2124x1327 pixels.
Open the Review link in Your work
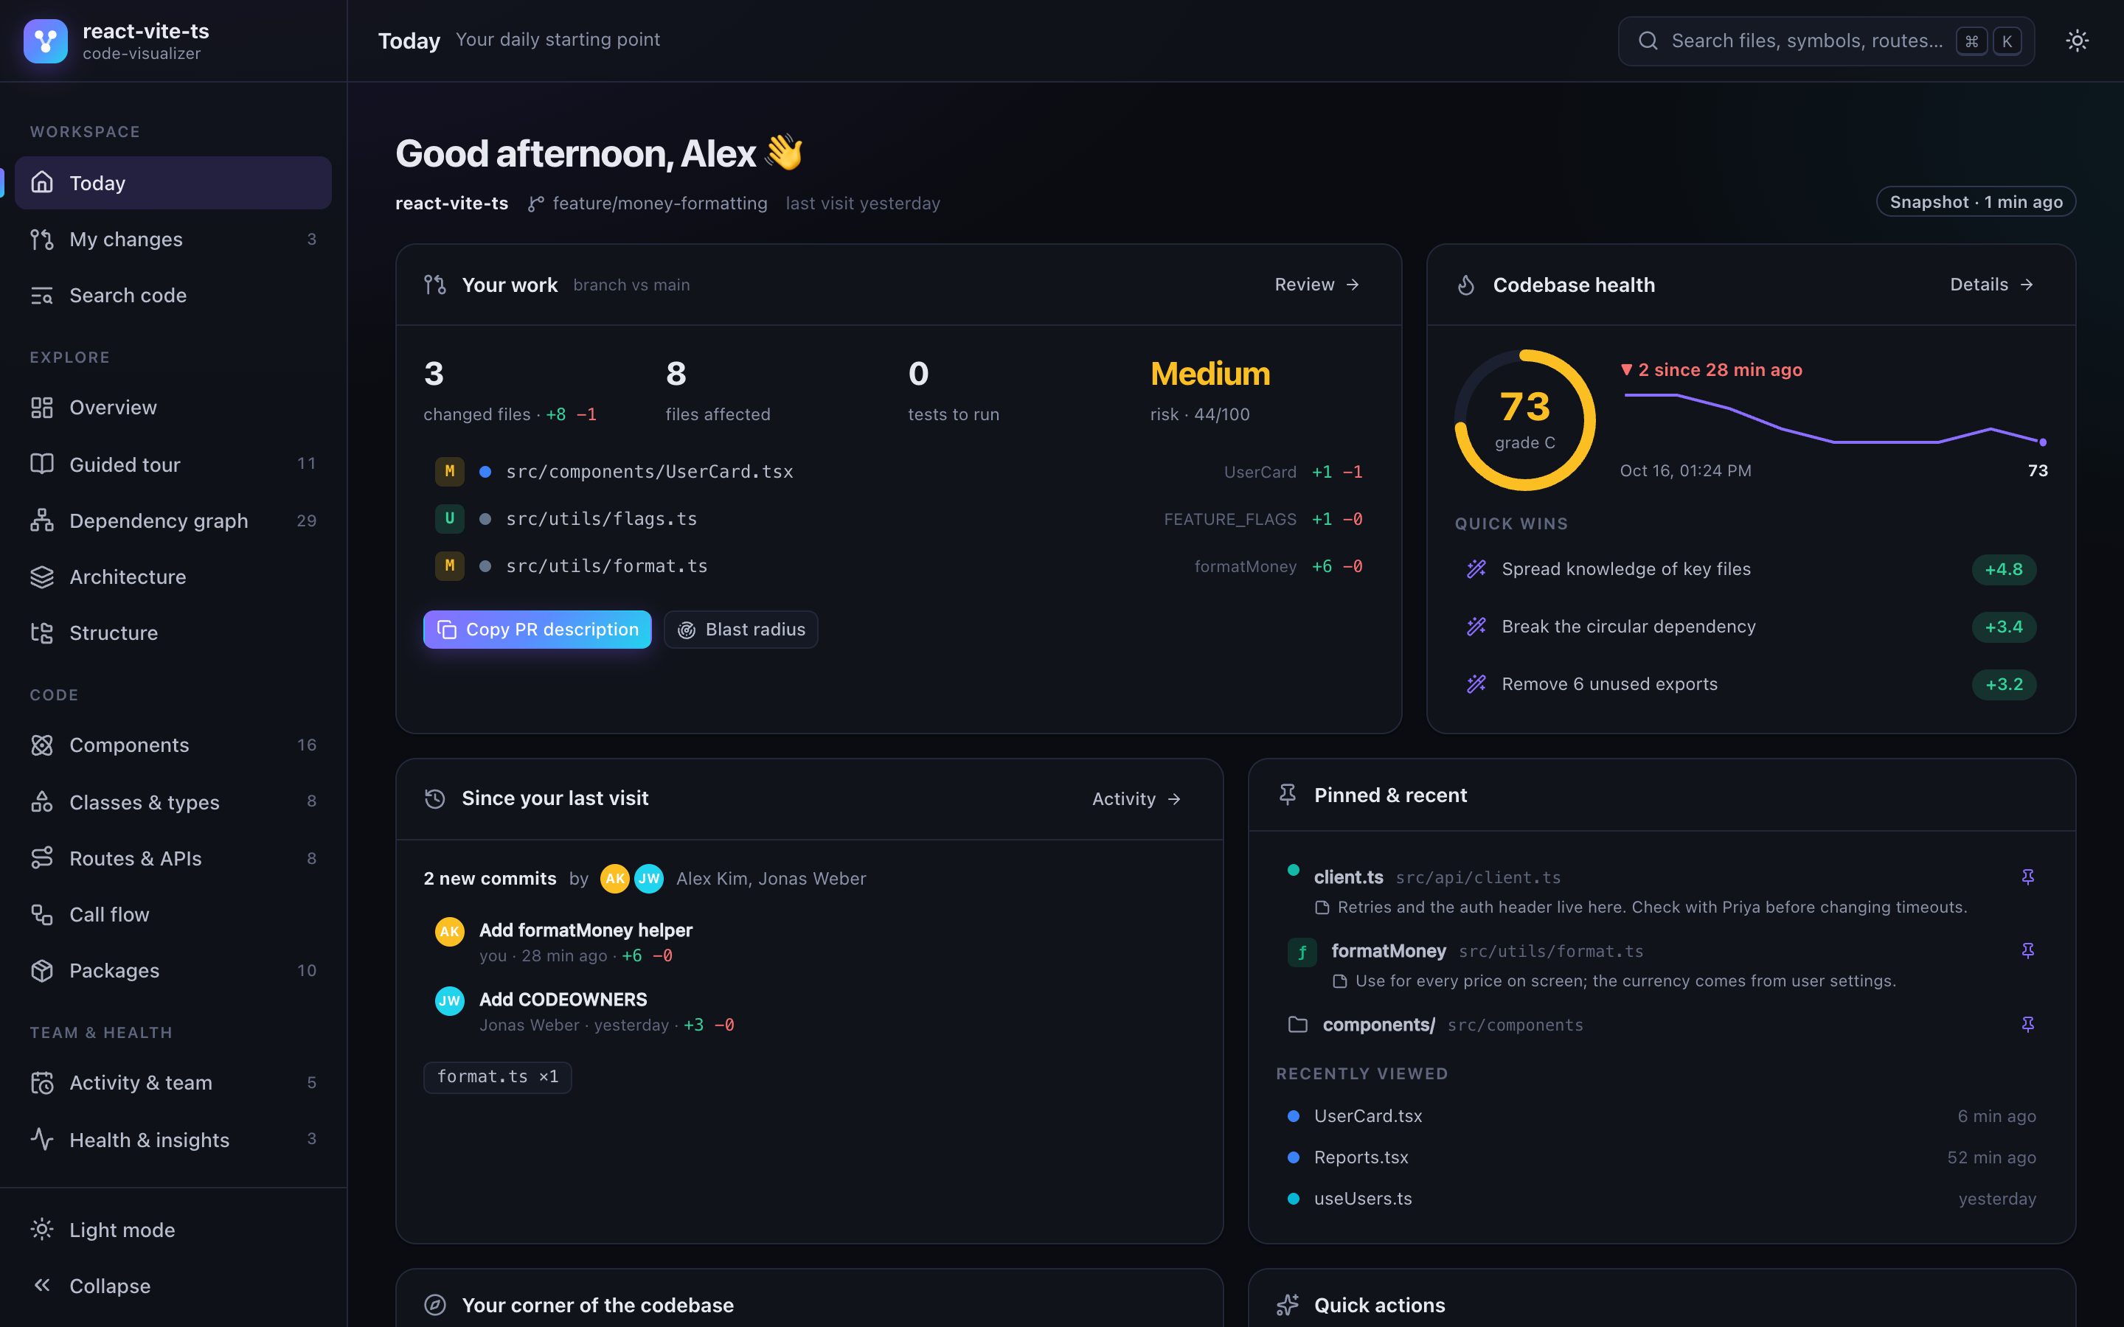click(x=1317, y=285)
